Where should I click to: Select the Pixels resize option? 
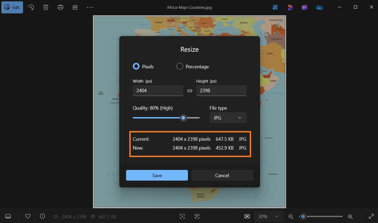136,66
